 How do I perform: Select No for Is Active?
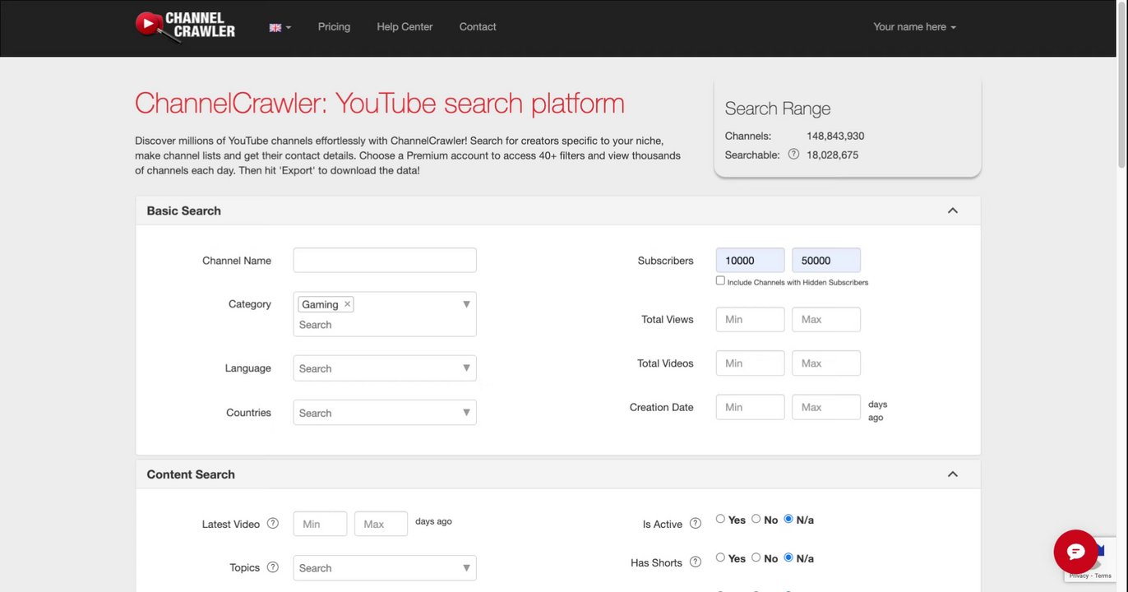(x=756, y=519)
